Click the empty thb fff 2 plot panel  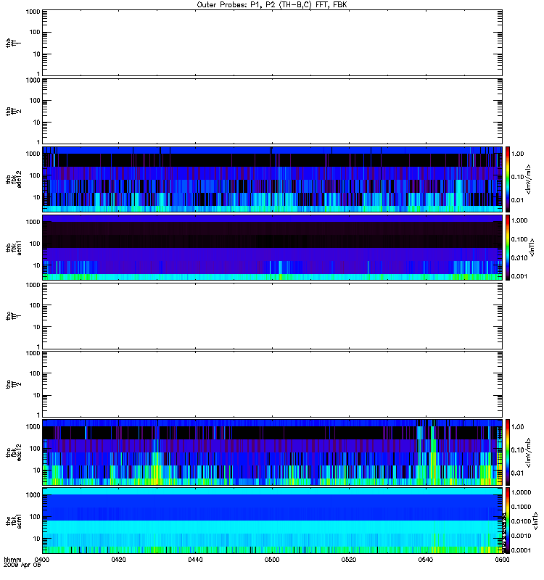(272, 111)
